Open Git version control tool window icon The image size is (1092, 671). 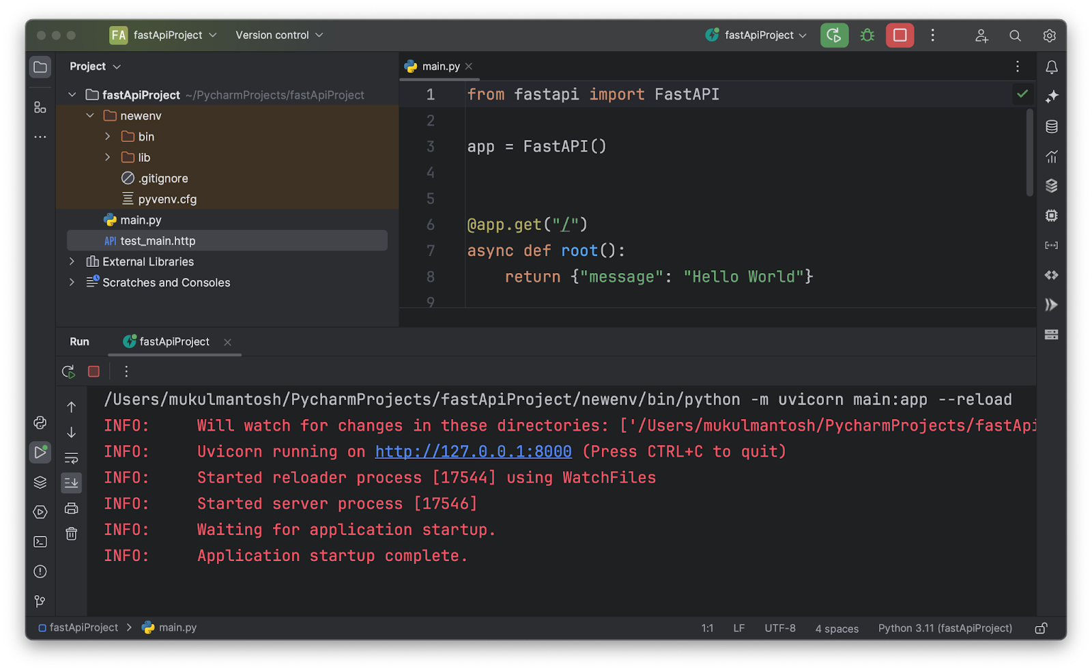40,601
